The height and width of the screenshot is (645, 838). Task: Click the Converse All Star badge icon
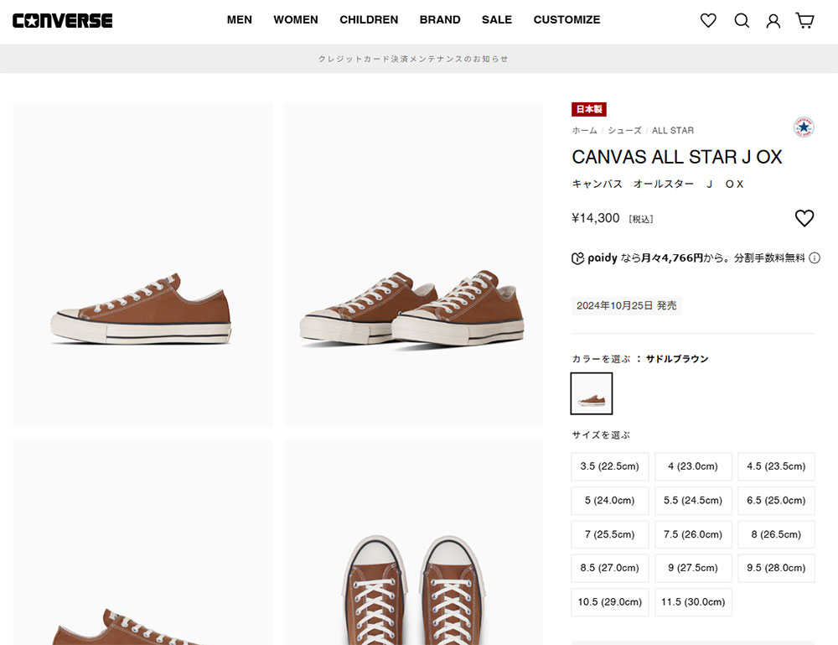804,127
